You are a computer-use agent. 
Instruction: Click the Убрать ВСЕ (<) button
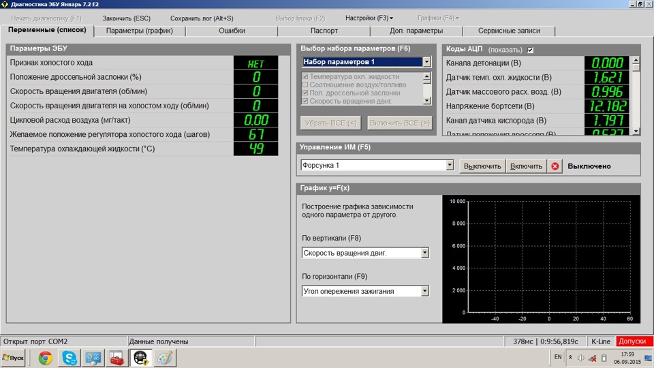pyautogui.click(x=330, y=123)
